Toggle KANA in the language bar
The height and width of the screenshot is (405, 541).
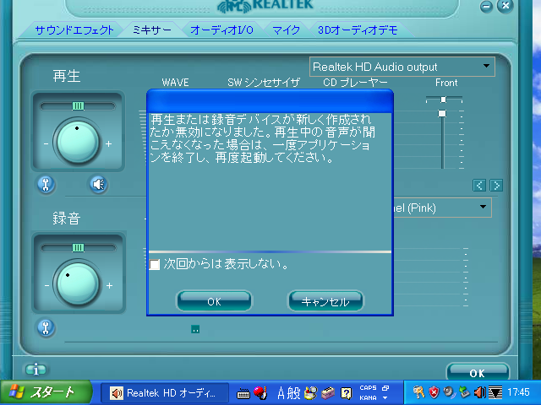[368, 397]
